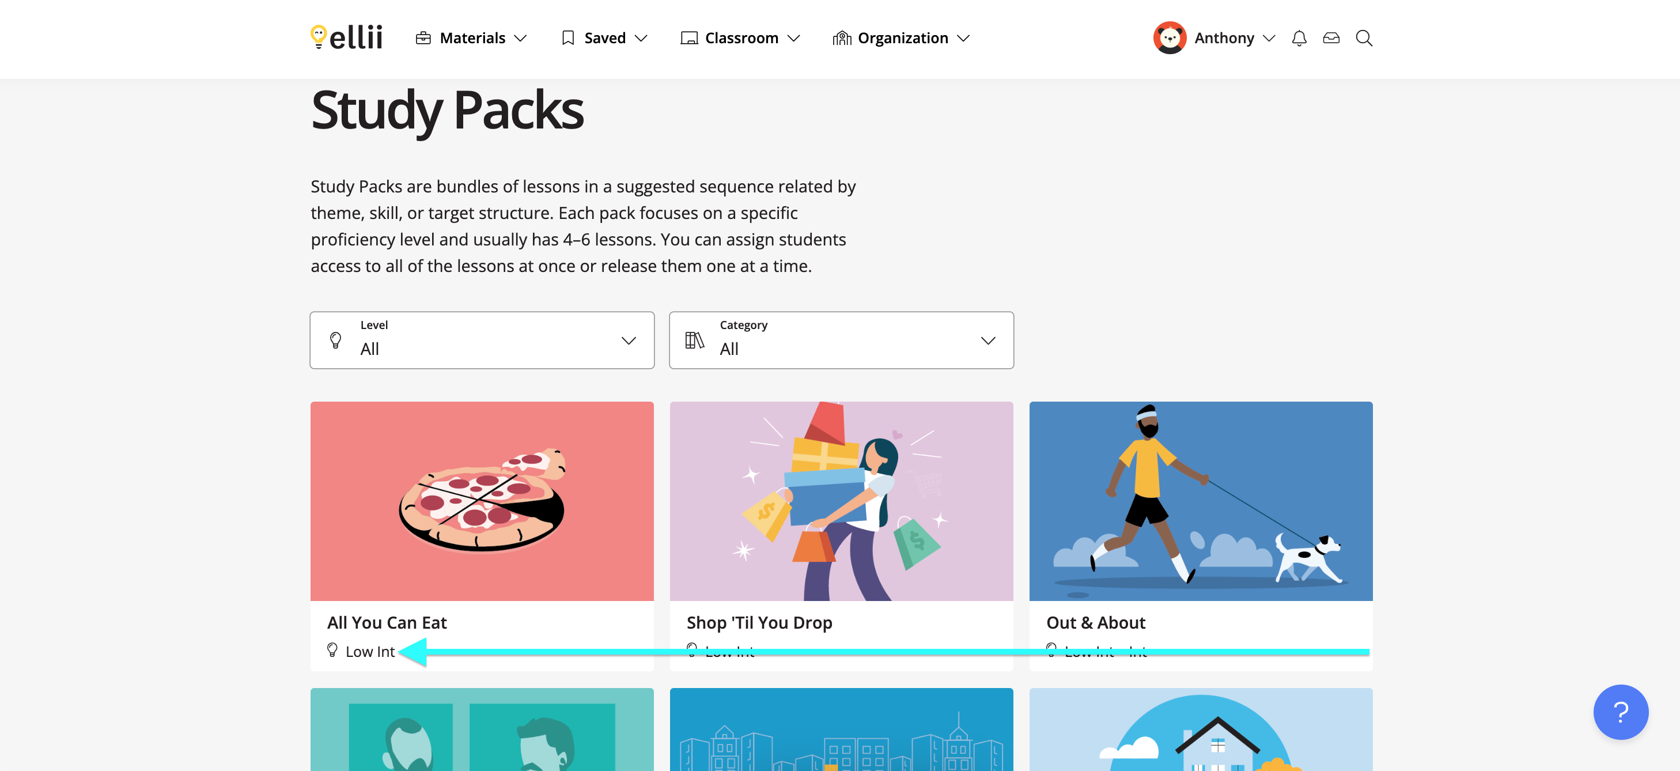This screenshot has width=1680, height=771.
Task: Click the ellii logo
Action: click(346, 38)
